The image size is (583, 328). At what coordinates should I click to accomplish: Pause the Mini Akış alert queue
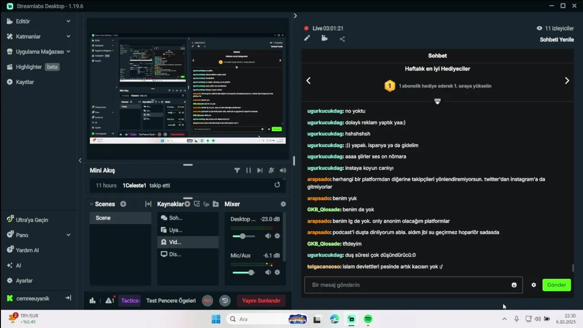pos(248,170)
